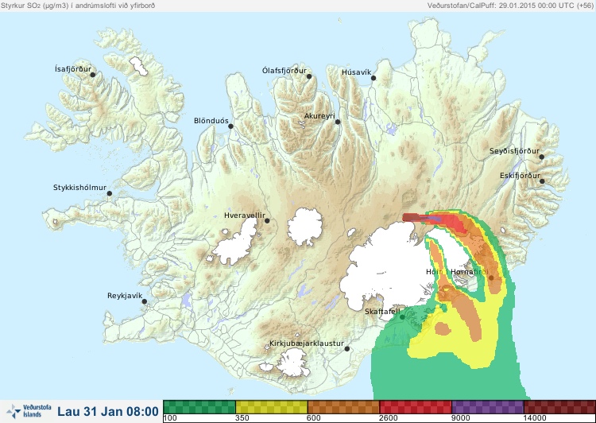The width and height of the screenshot is (596, 423).
Task: Click the red 2600 legend swatch
Action: (416, 407)
